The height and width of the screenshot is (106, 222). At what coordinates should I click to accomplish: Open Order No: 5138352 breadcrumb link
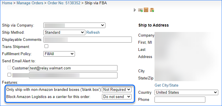(x=64, y=3)
